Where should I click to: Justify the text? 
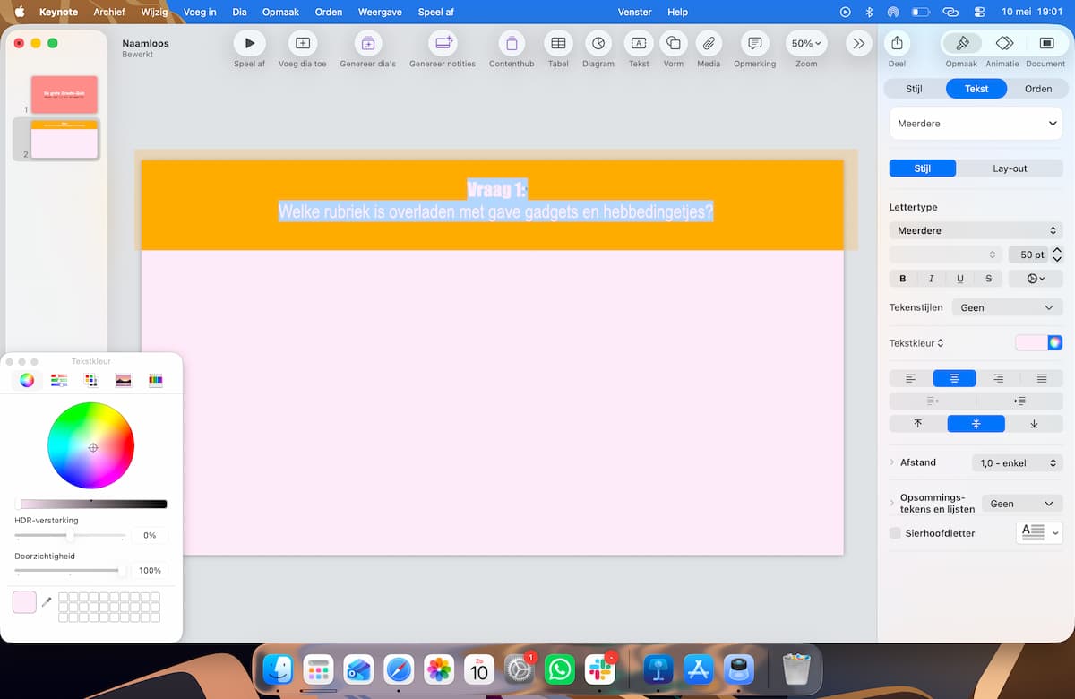1042,378
